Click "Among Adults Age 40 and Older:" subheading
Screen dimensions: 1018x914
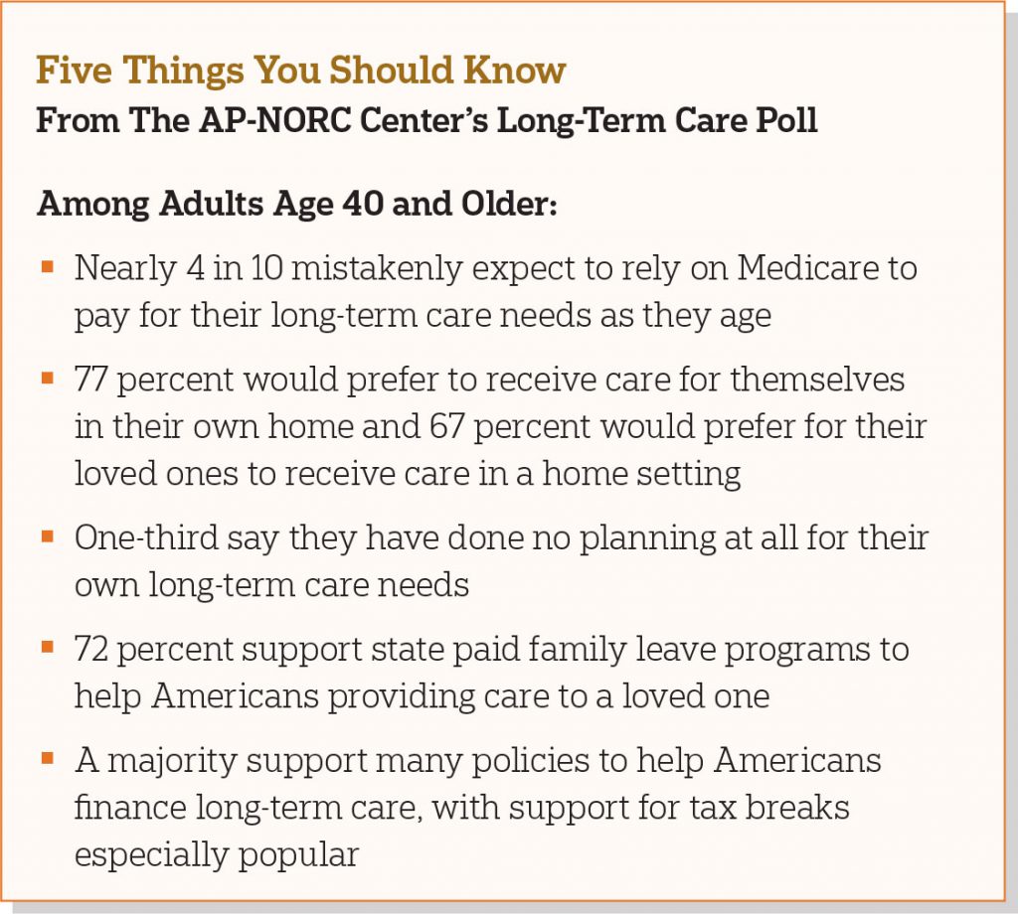[297, 204]
